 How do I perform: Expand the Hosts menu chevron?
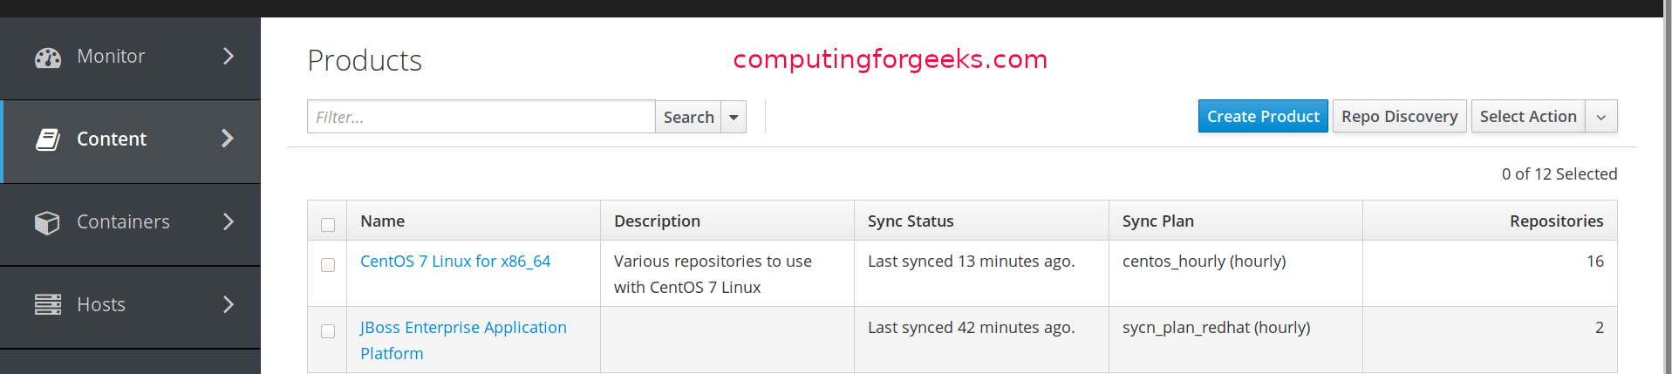(229, 304)
